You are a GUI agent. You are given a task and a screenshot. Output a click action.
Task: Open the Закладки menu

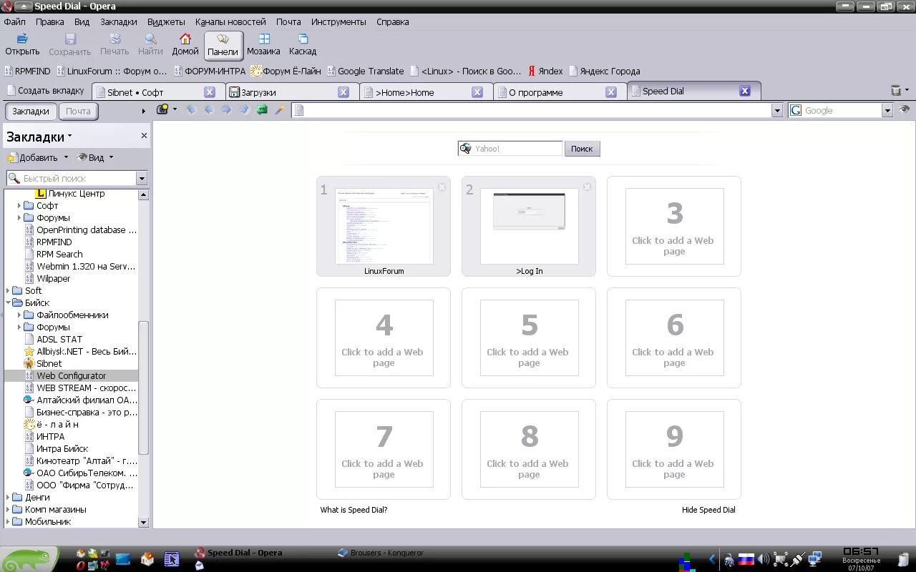(118, 21)
